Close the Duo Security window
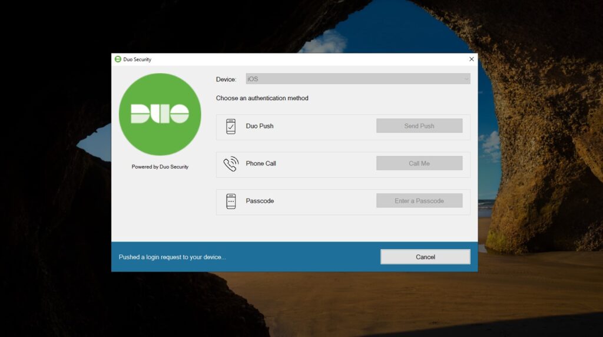This screenshot has height=337, width=603. pyautogui.click(x=472, y=60)
